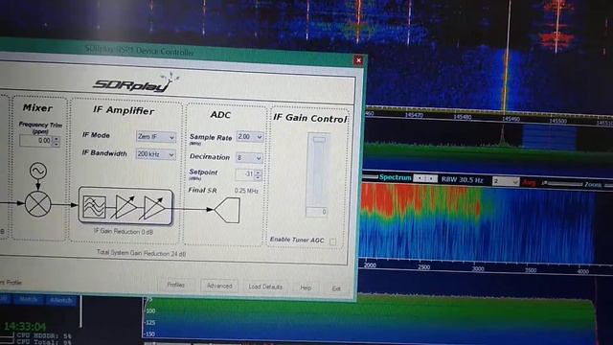Click the 2500 mark on the audio frequency scale
613x345 pixels.
click(423, 267)
